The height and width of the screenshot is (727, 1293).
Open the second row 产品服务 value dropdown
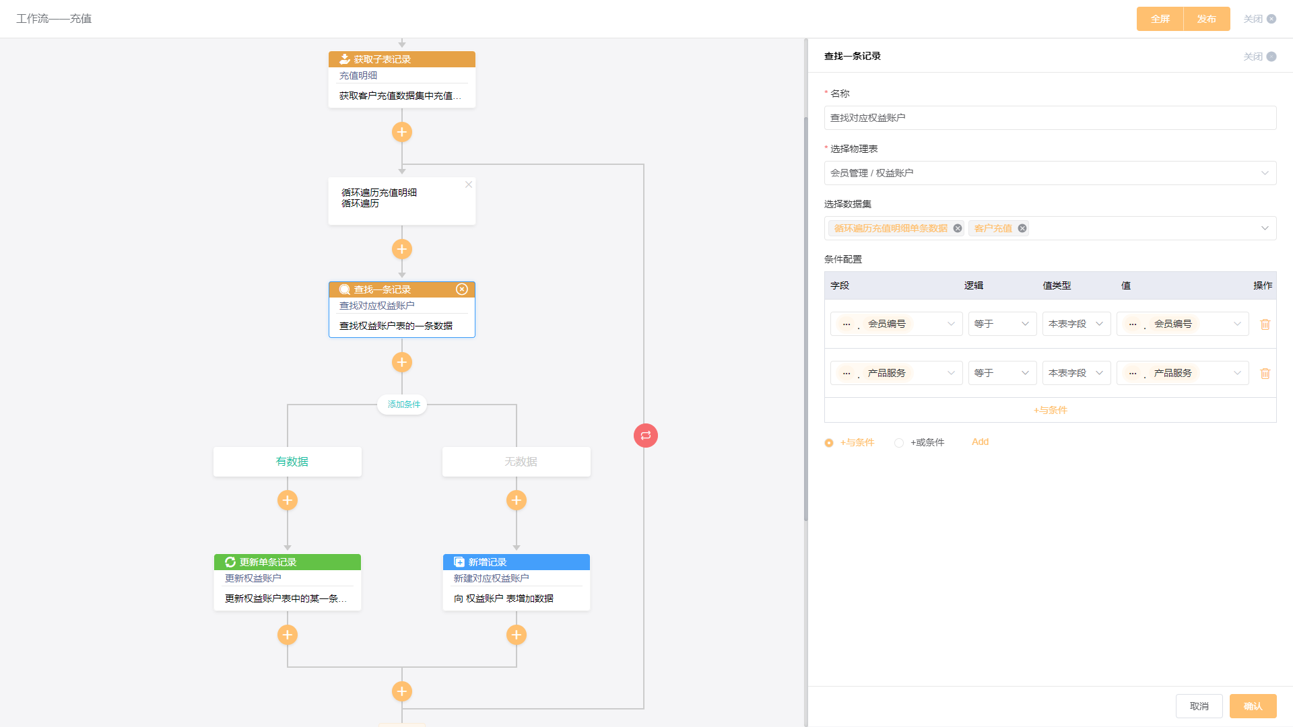tap(1183, 373)
